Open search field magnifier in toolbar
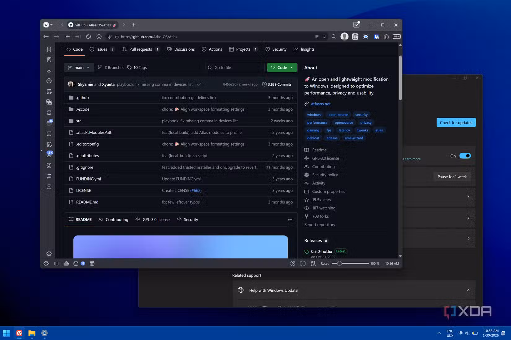Image resolution: width=511 pixels, height=340 pixels. point(334,36)
